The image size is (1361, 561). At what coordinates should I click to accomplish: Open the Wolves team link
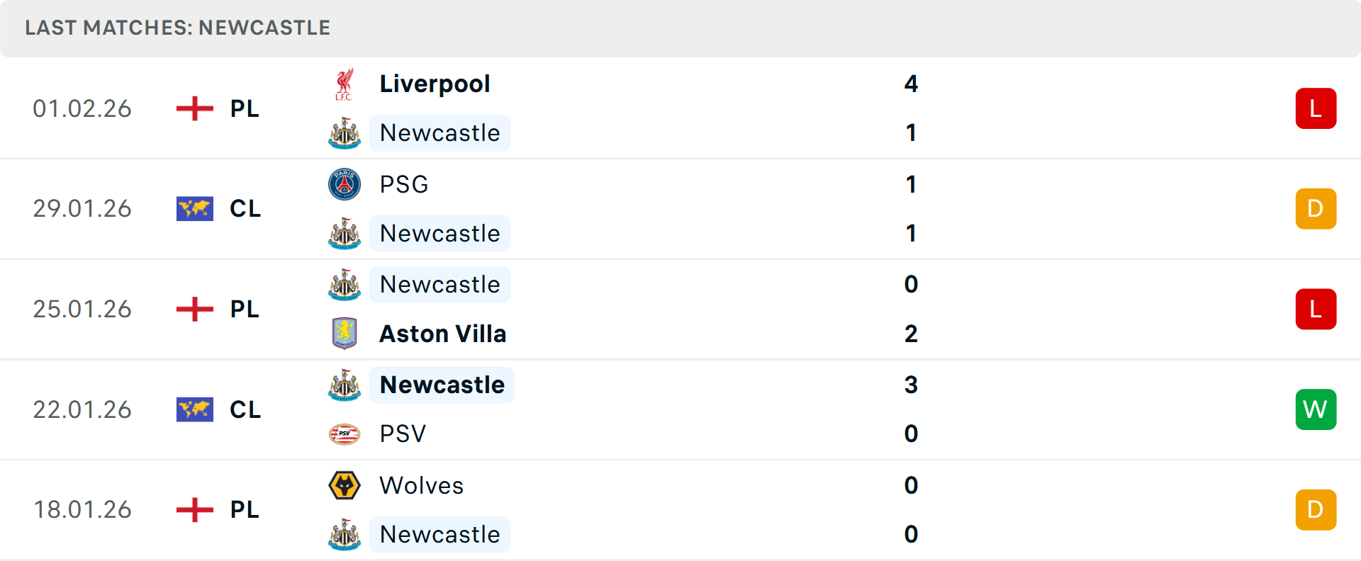tap(422, 485)
